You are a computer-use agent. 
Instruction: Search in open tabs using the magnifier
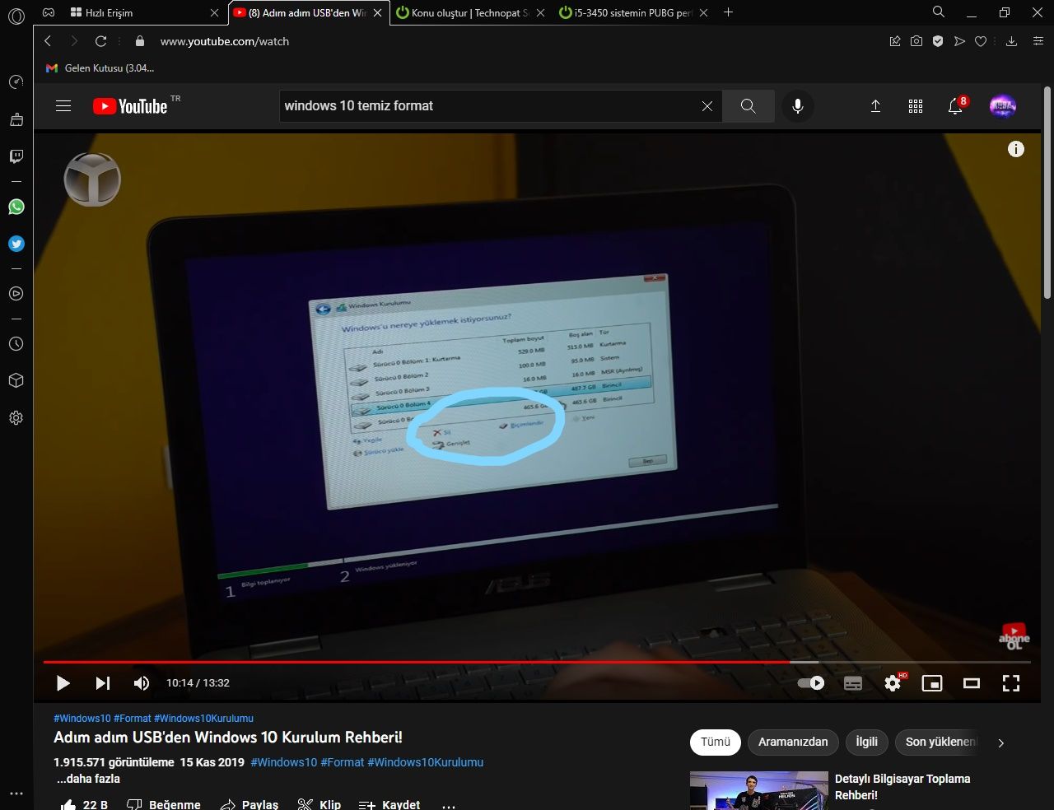[939, 12]
